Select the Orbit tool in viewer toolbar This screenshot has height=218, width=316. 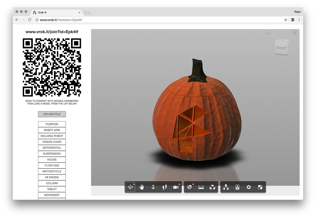click(130, 187)
